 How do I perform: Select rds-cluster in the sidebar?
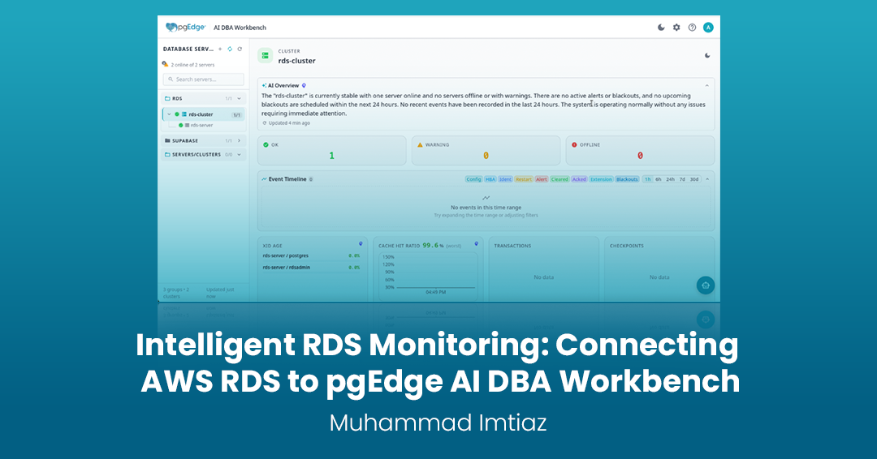[x=204, y=114]
